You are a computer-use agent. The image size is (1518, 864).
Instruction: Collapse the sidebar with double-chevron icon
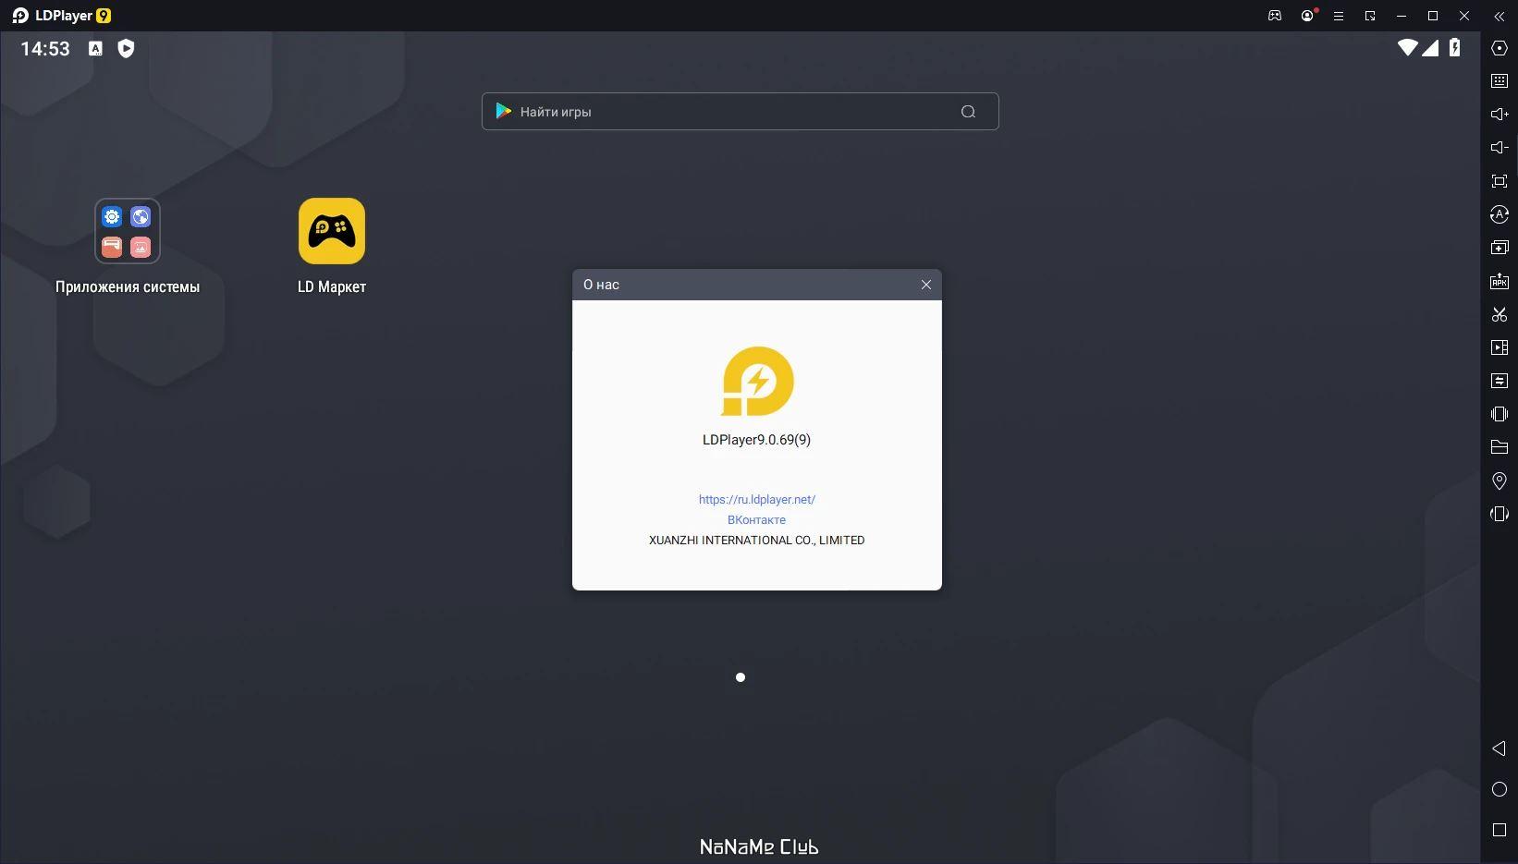[1500, 16]
